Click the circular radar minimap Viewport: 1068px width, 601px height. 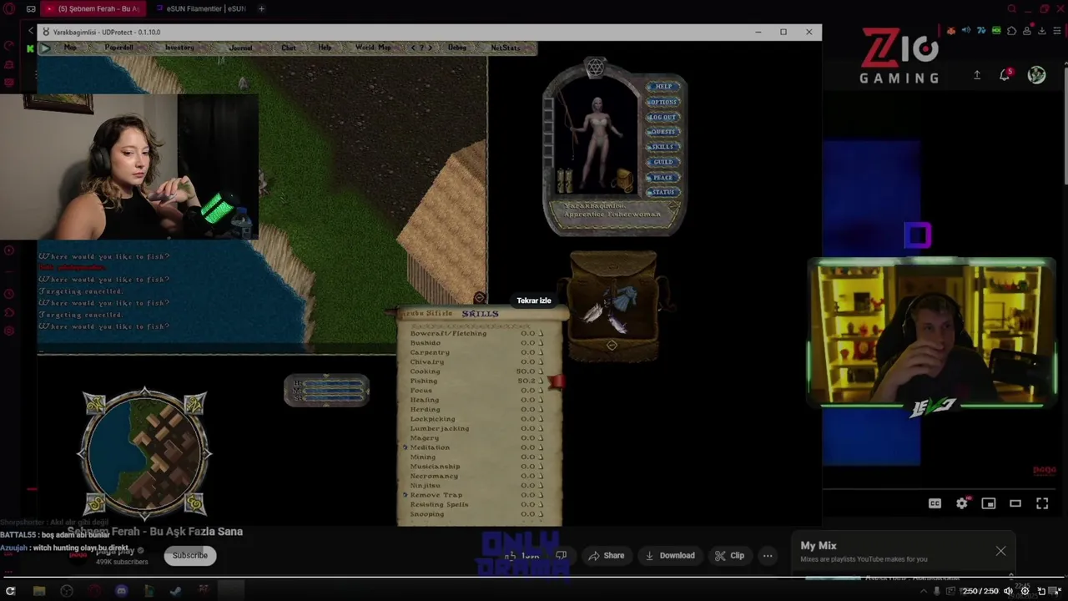(145, 453)
